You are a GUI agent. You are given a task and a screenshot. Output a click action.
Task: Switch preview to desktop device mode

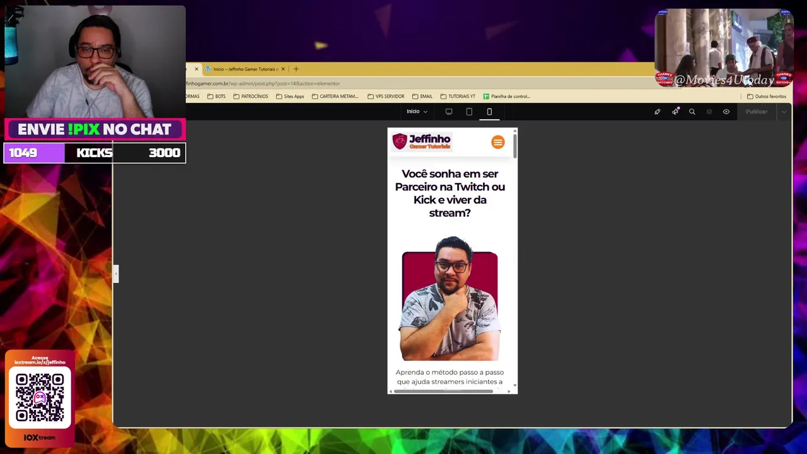449,112
